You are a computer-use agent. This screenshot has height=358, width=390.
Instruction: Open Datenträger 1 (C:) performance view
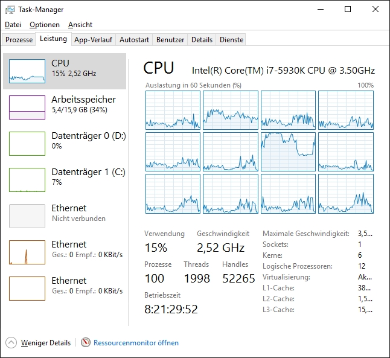click(x=88, y=176)
